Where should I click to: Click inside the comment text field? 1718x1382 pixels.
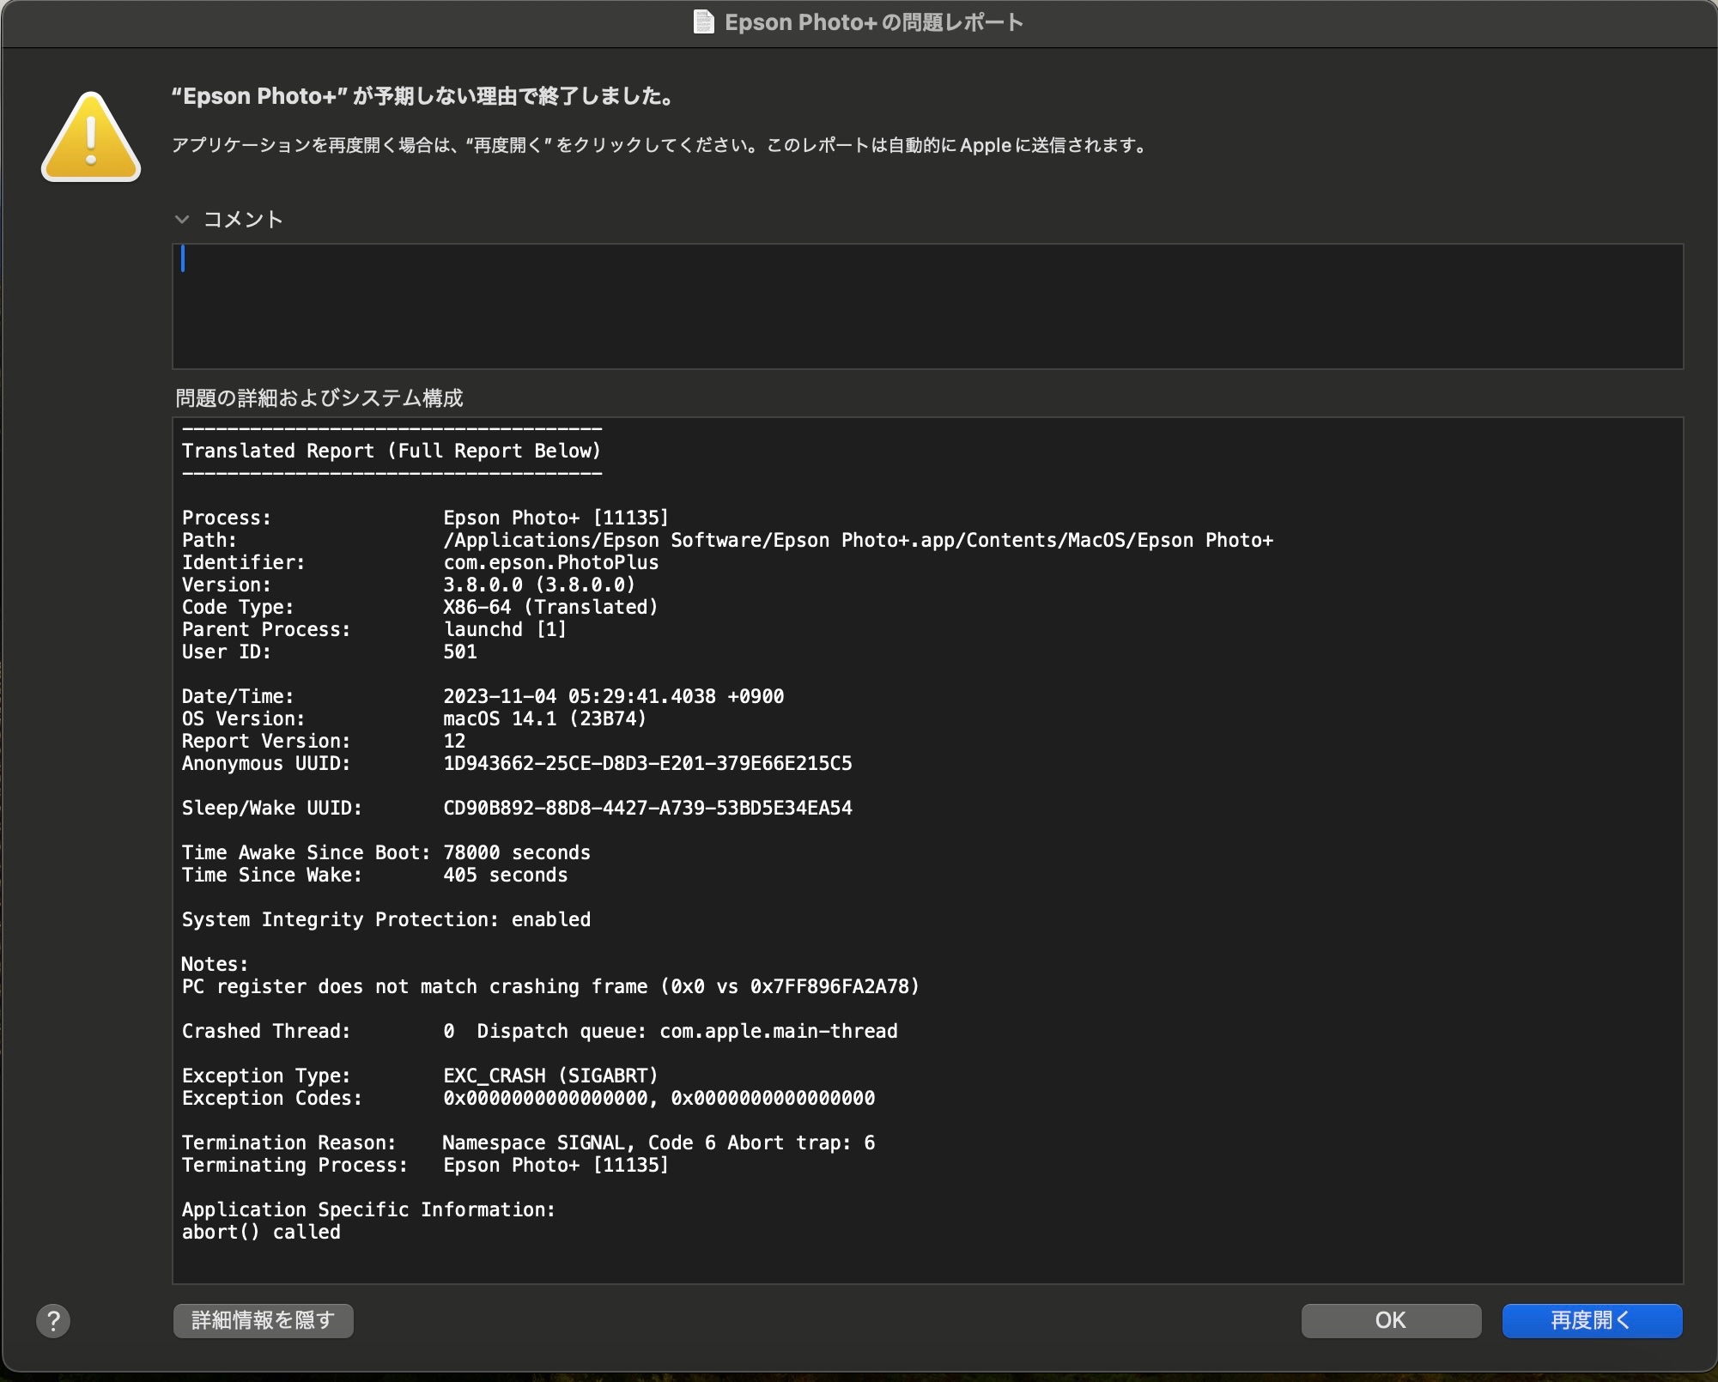pos(927,306)
